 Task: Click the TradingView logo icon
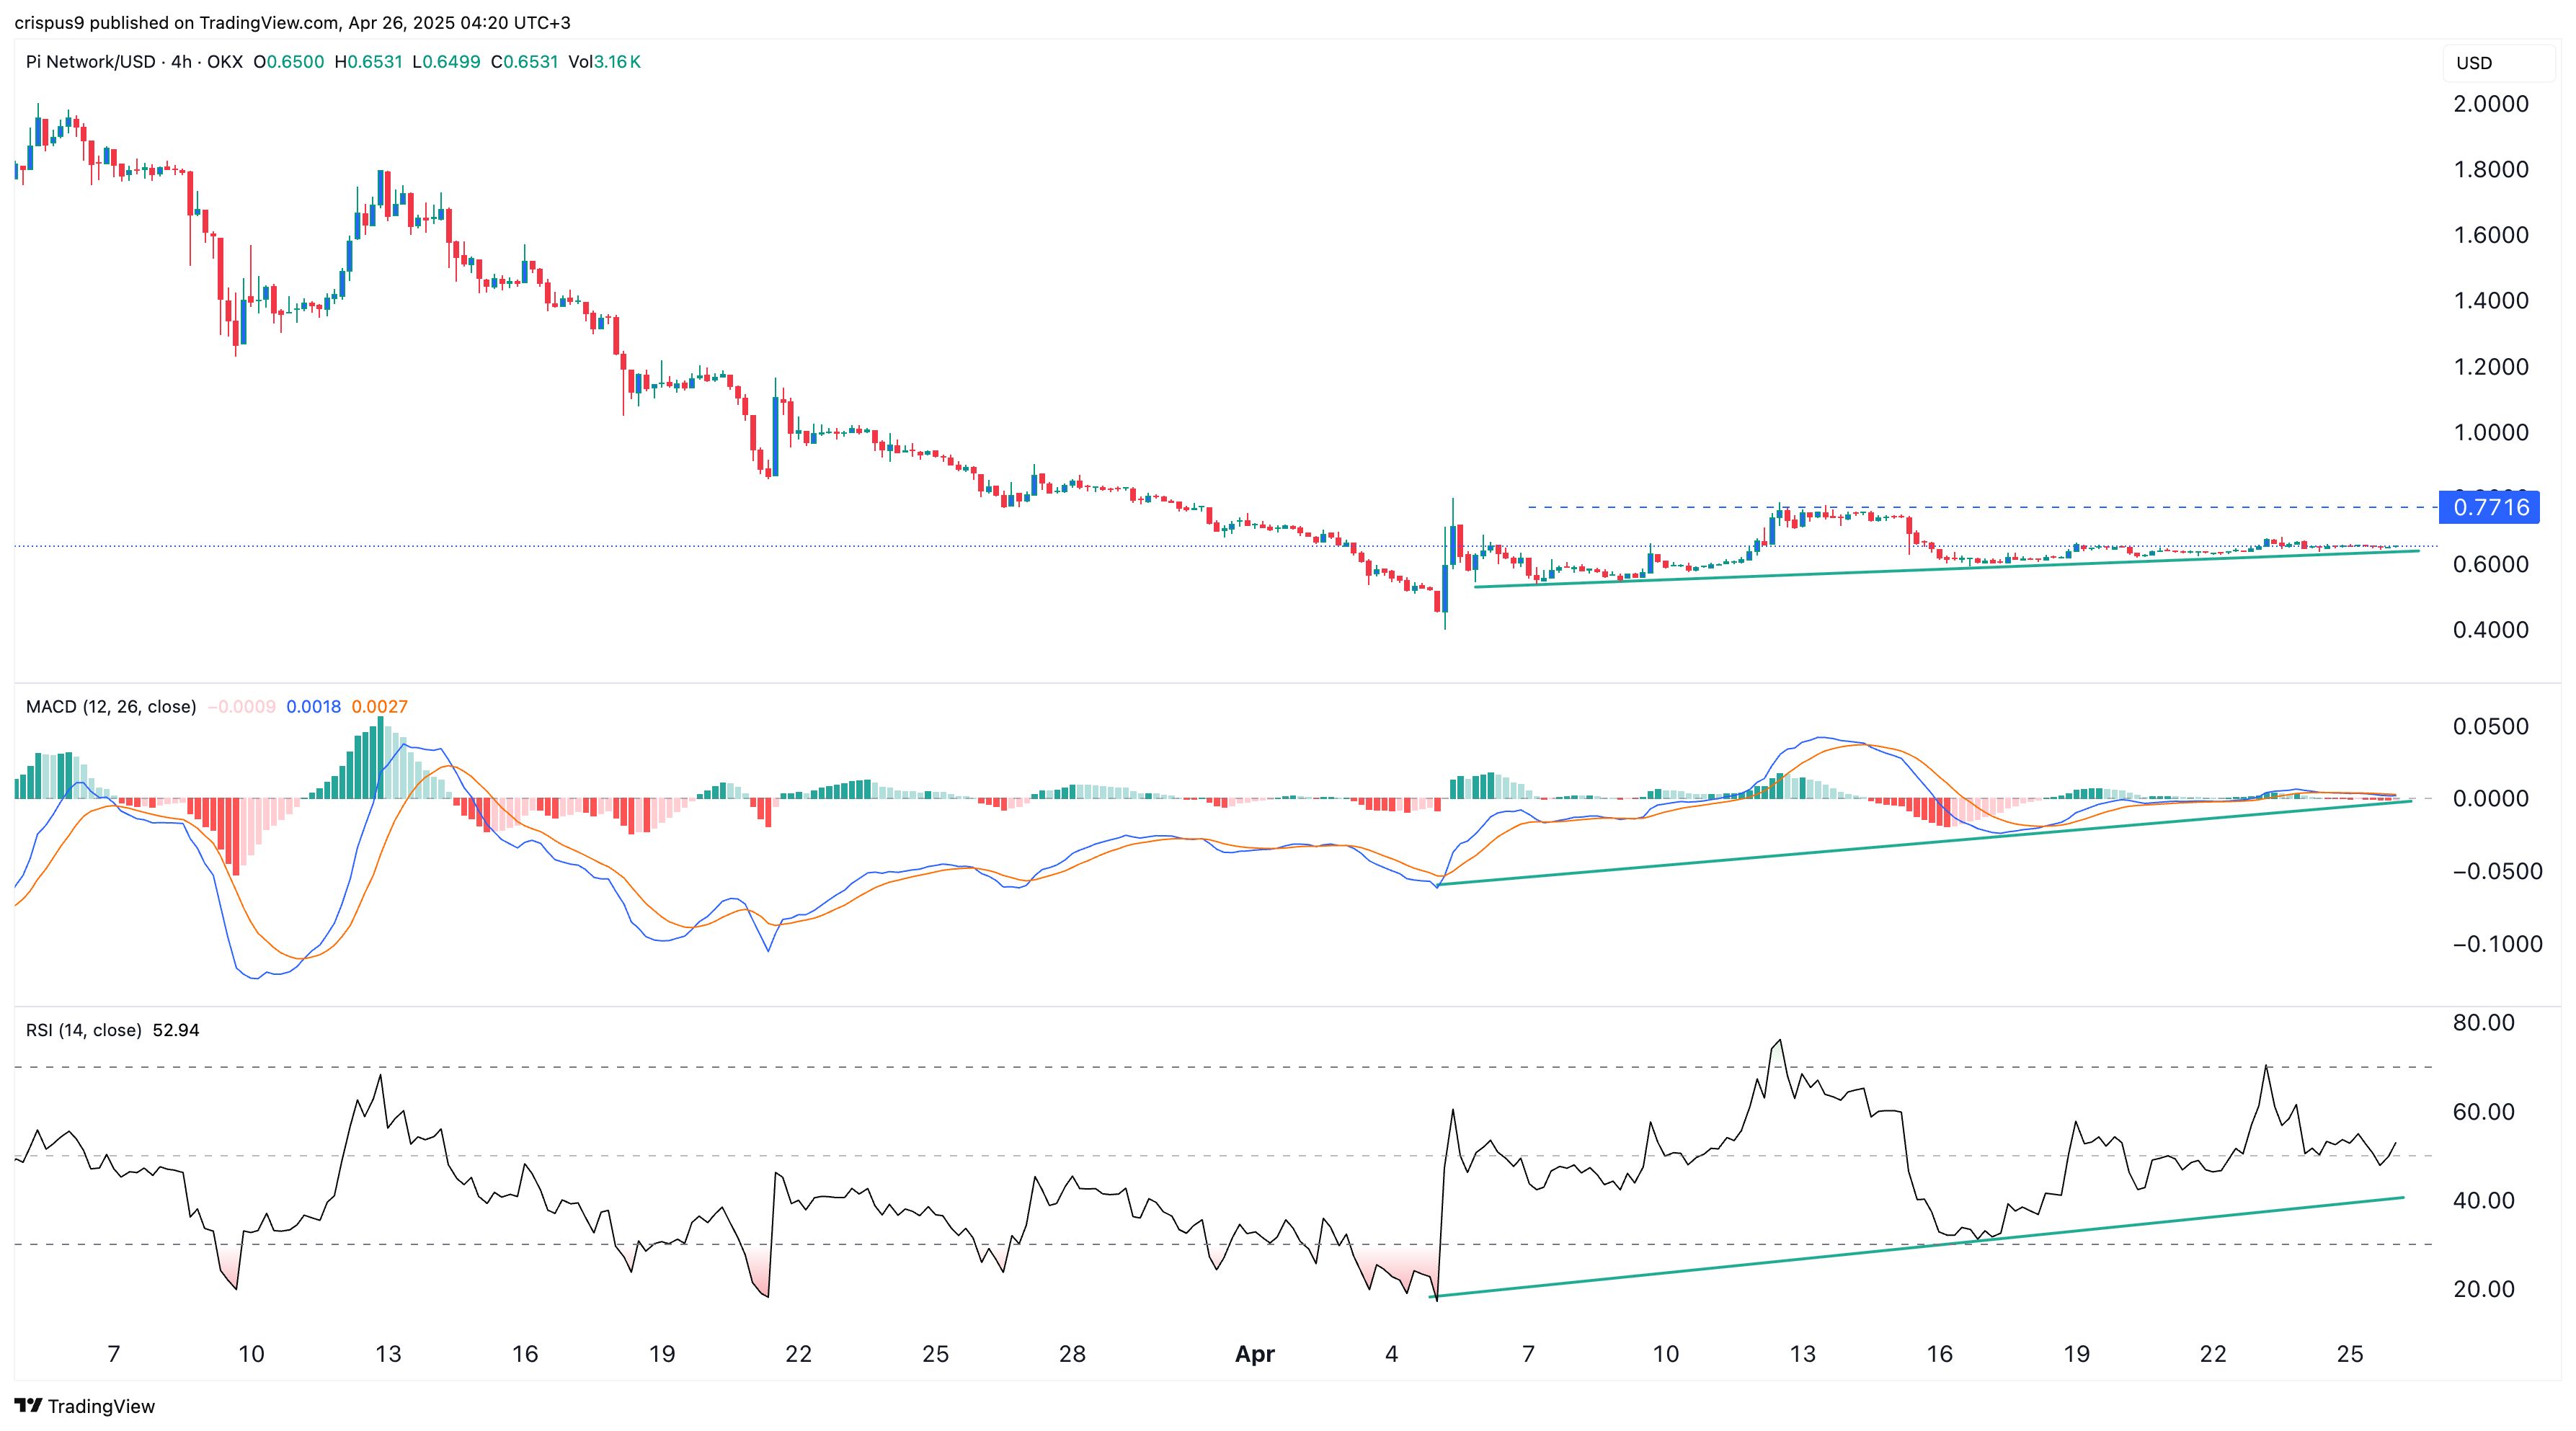(28, 1405)
